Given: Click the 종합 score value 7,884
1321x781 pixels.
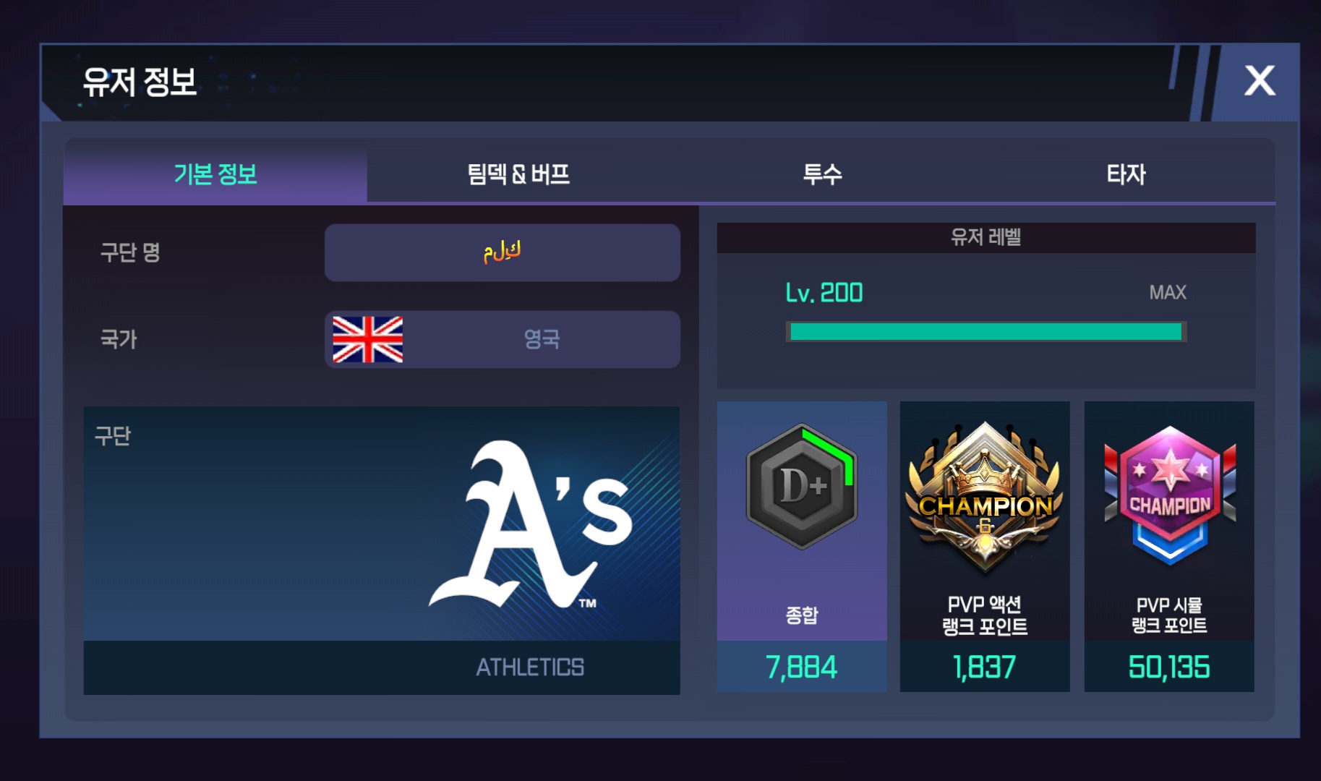Looking at the screenshot, I should (x=801, y=667).
